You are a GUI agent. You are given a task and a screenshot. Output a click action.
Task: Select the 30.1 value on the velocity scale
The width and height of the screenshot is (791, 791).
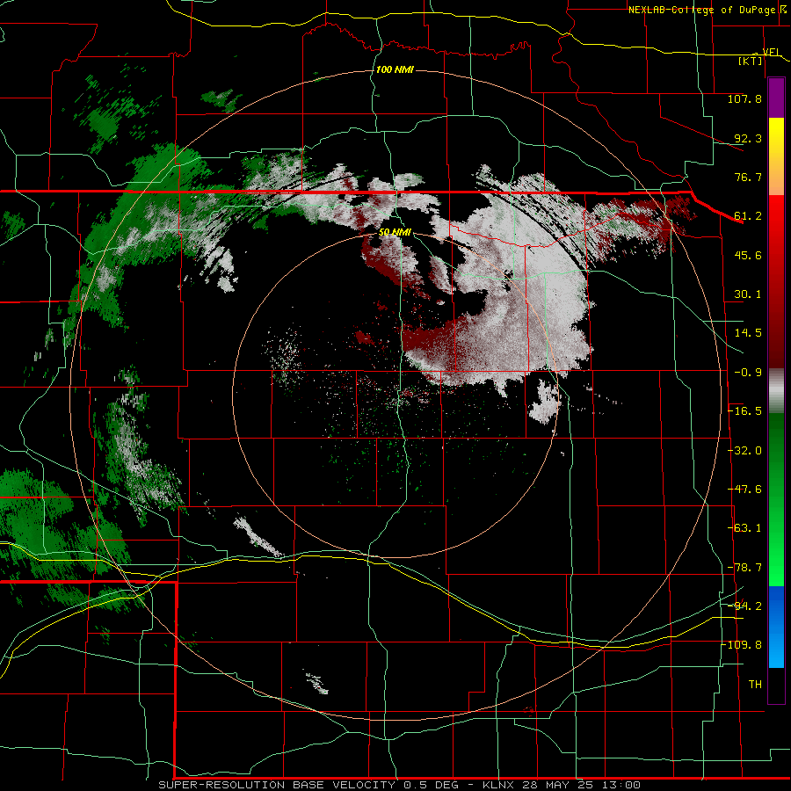pyautogui.click(x=748, y=294)
